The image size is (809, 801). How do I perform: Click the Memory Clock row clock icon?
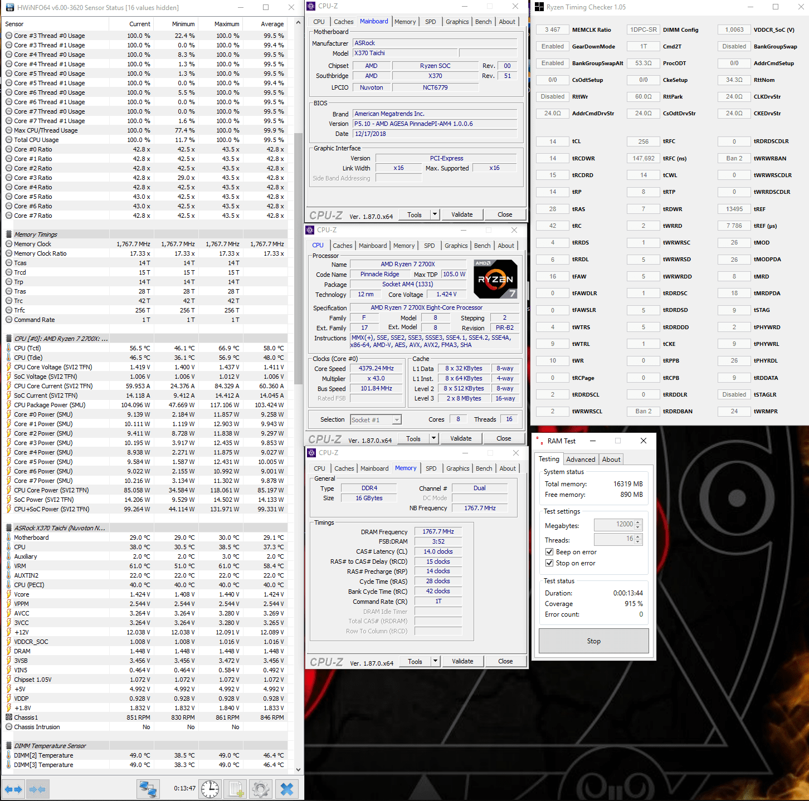[9, 244]
